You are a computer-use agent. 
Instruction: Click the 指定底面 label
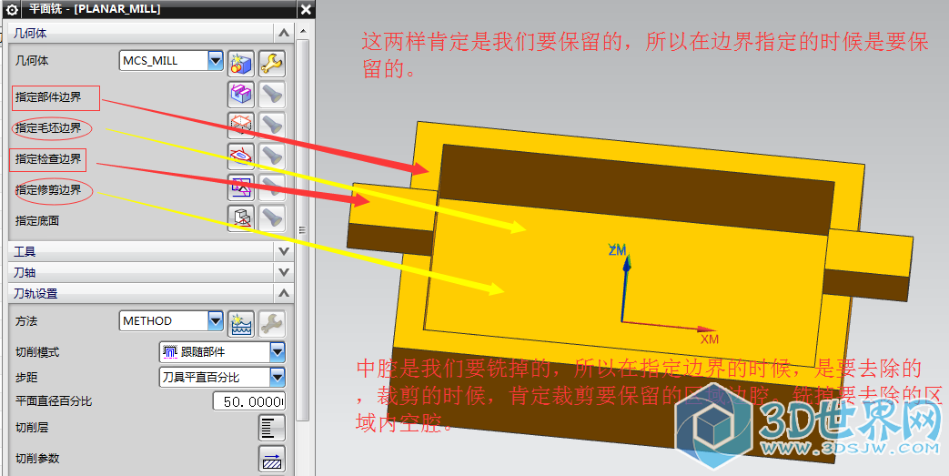coord(37,221)
